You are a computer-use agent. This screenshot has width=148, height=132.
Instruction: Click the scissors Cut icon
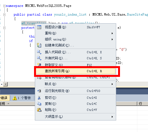pos(39,98)
